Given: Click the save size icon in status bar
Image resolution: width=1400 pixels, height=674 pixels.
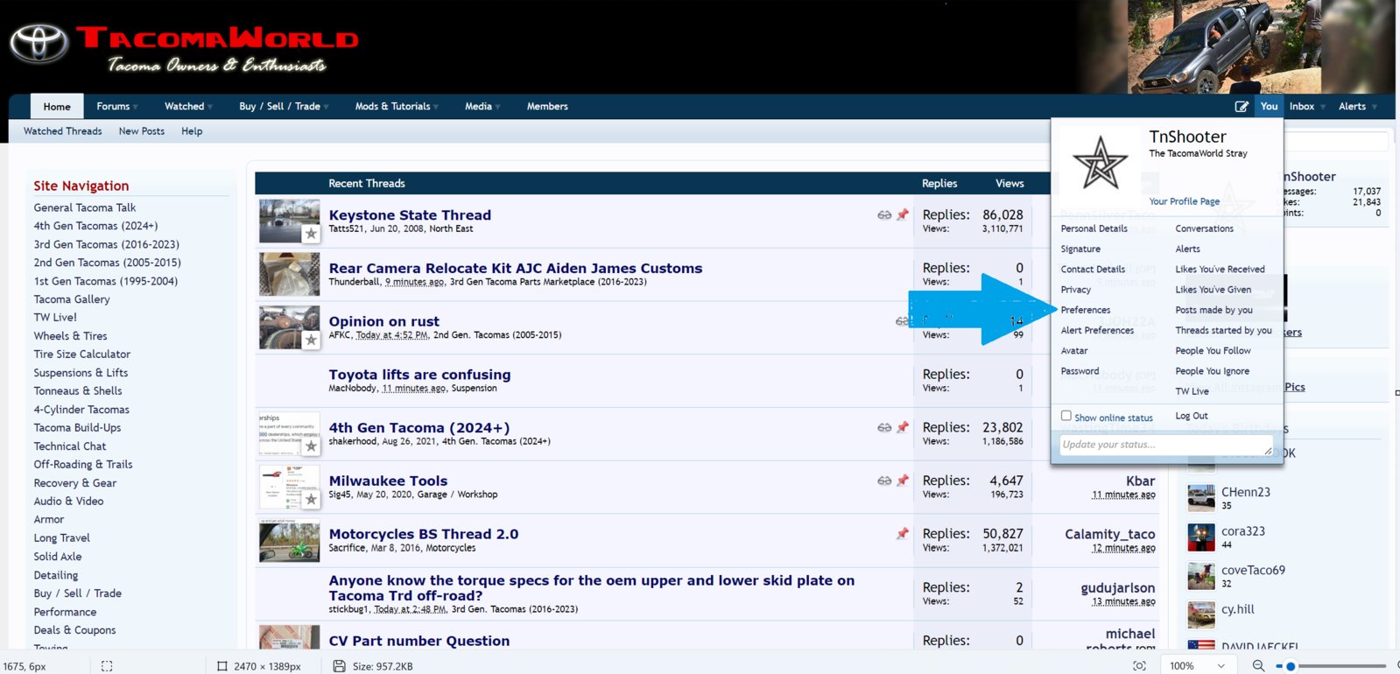Looking at the screenshot, I should (340, 666).
